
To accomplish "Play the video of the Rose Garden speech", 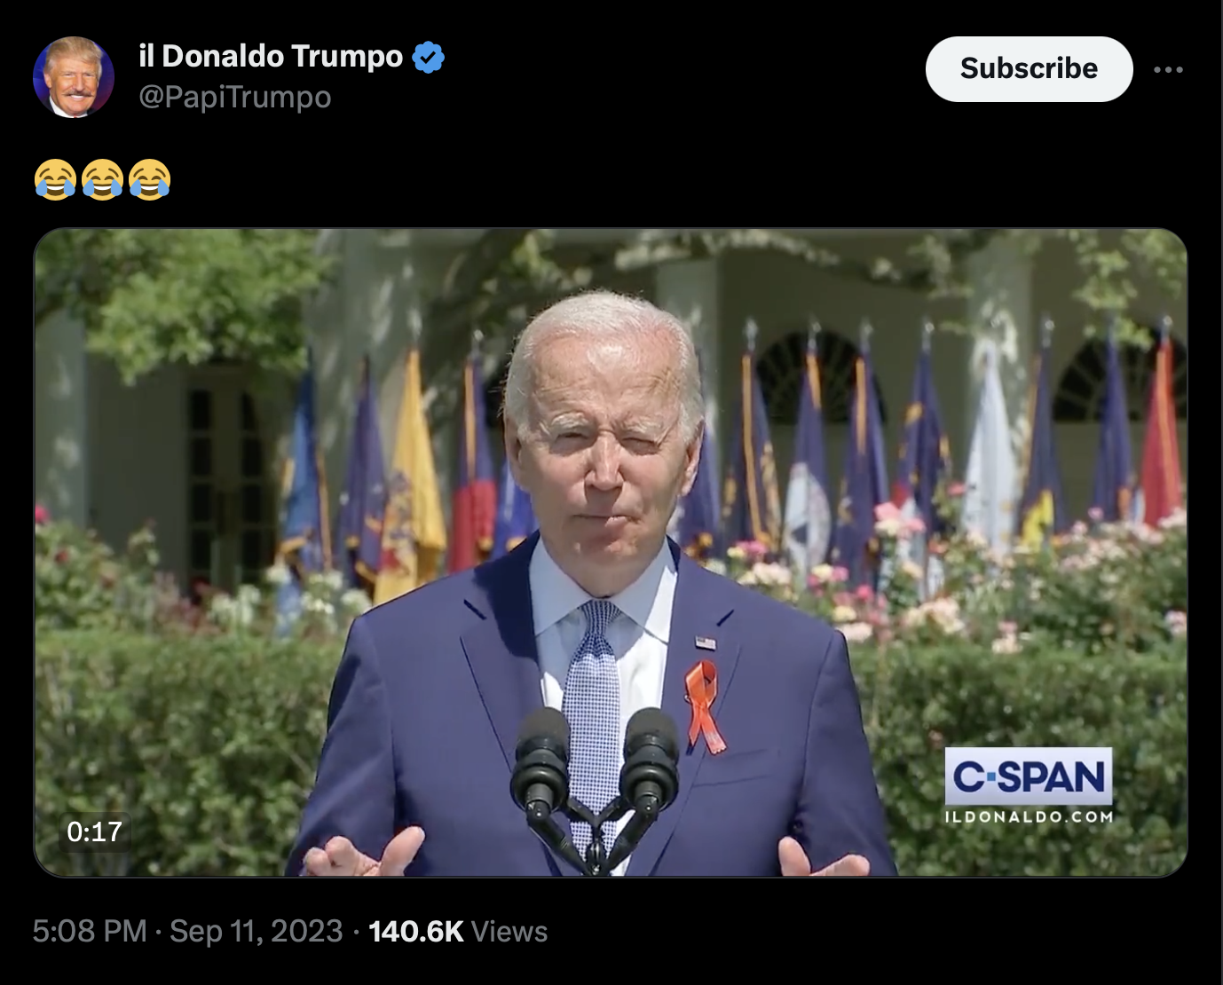I will pyautogui.click(x=611, y=552).
